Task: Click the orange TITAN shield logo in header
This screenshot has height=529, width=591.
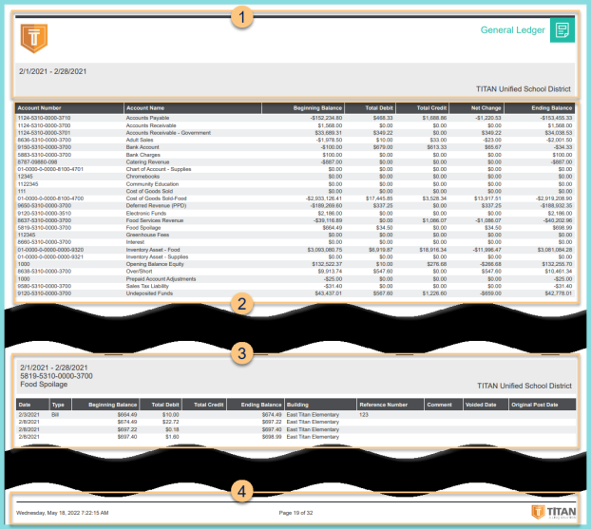Action: click(34, 38)
